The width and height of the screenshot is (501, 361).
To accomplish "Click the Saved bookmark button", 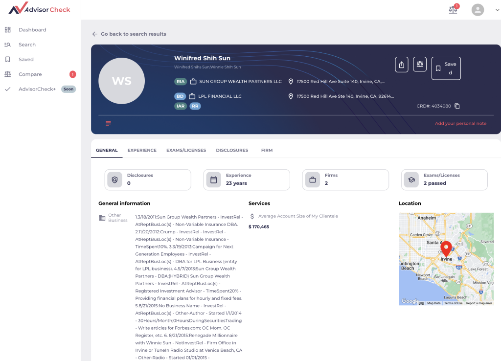I will pos(446,68).
